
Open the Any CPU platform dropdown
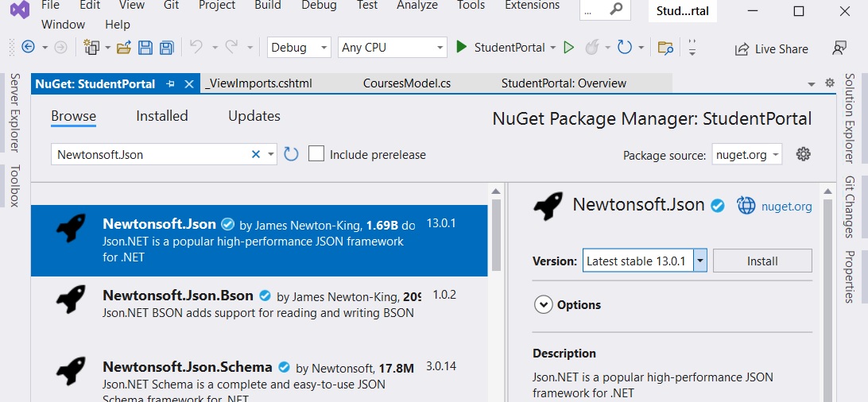coord(393,48)
